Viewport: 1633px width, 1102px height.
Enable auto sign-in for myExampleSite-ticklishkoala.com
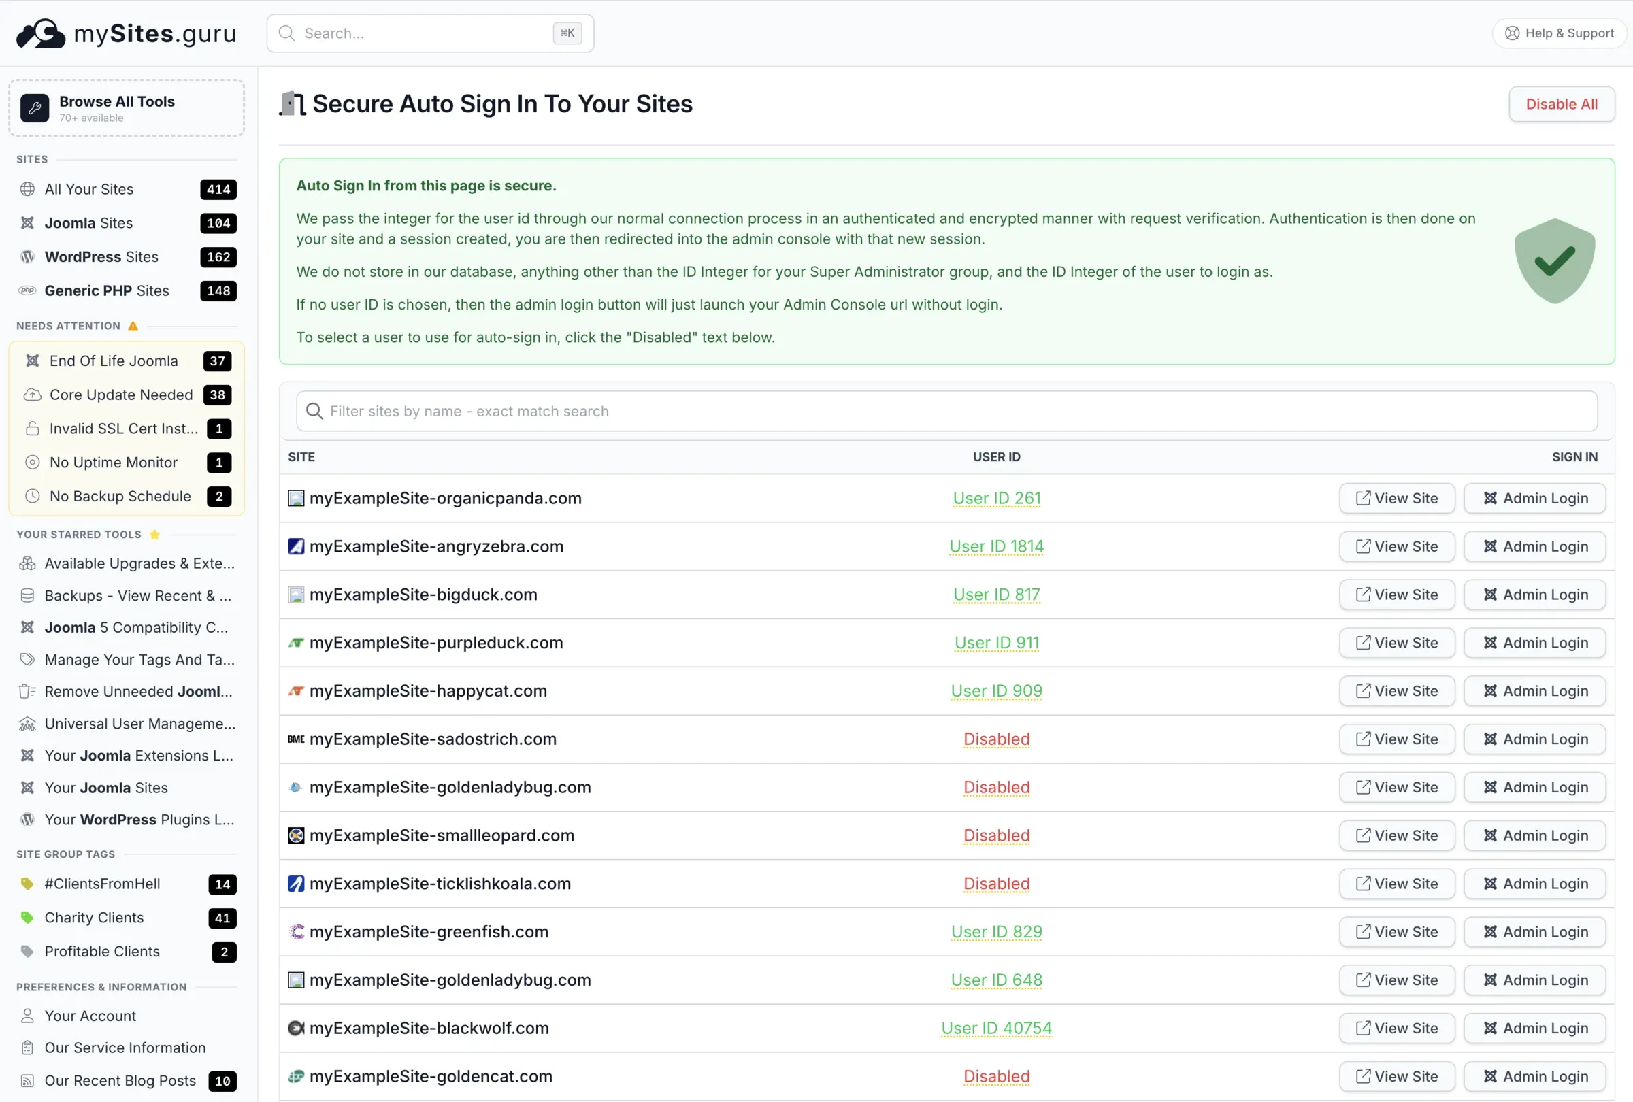(995, 884)
